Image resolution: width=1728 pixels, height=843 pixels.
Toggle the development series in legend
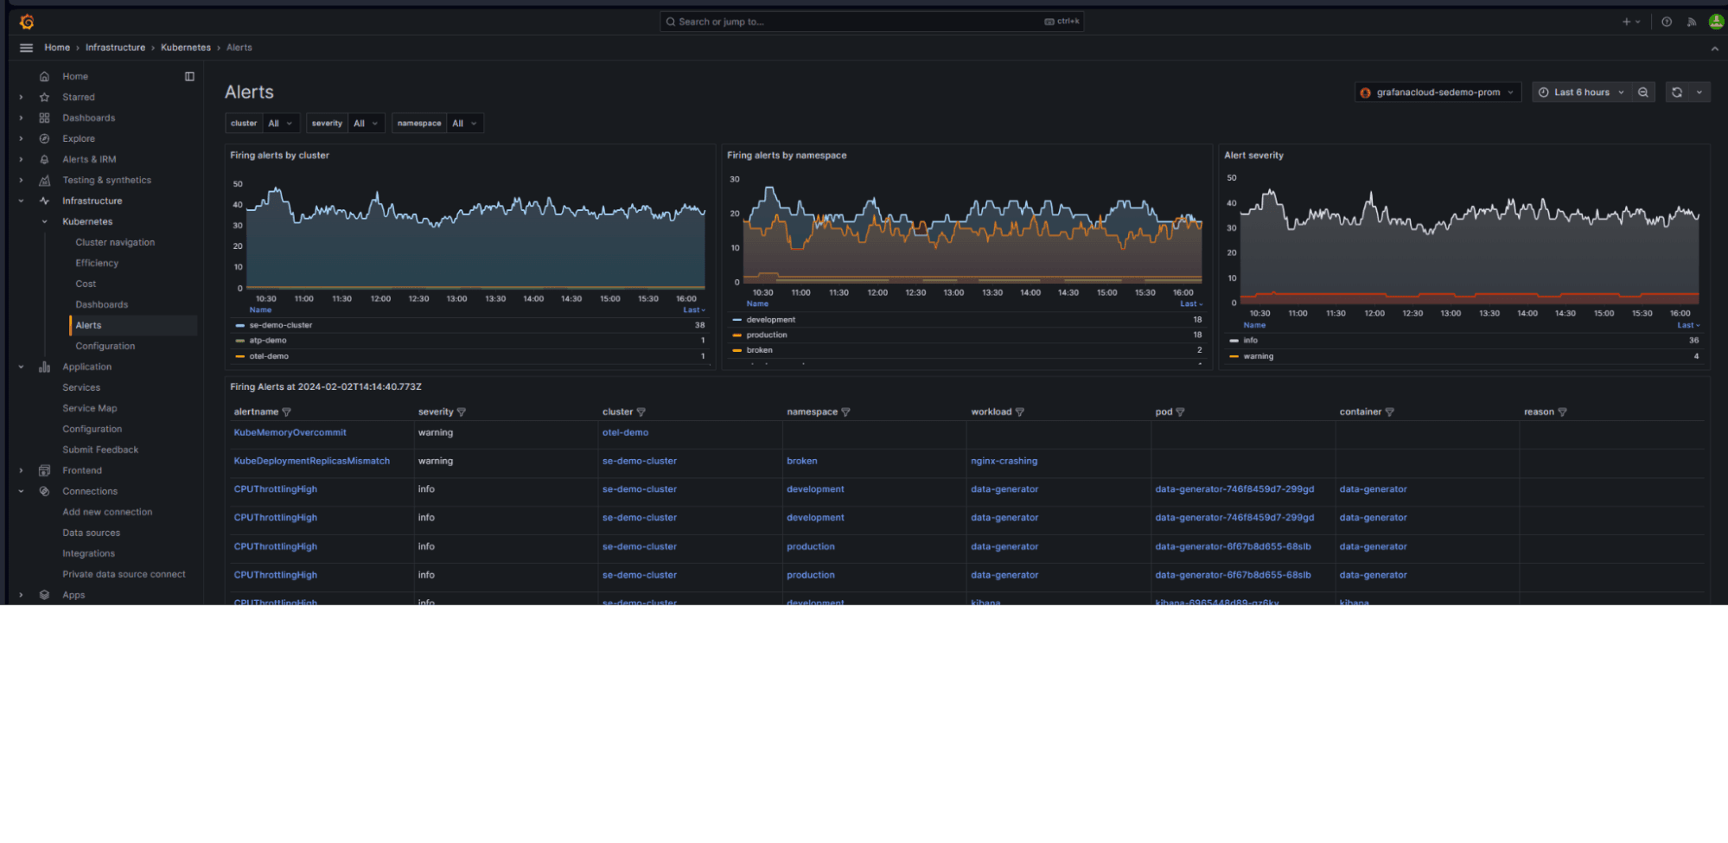[x=770, y=320]
